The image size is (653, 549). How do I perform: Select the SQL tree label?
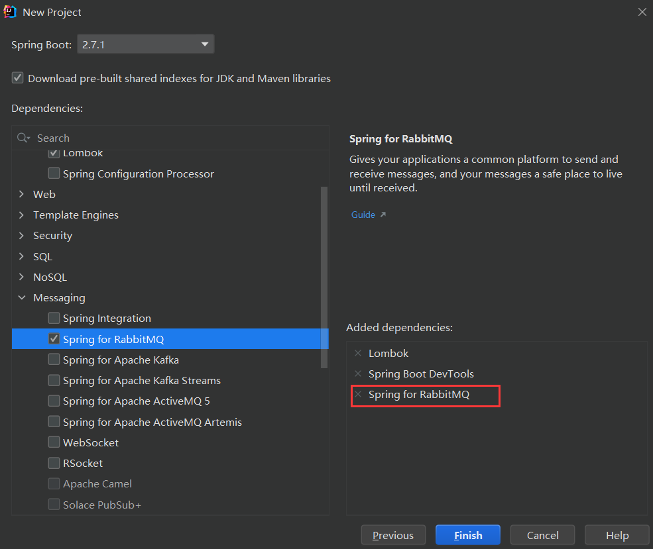click(x=43, y=256)
